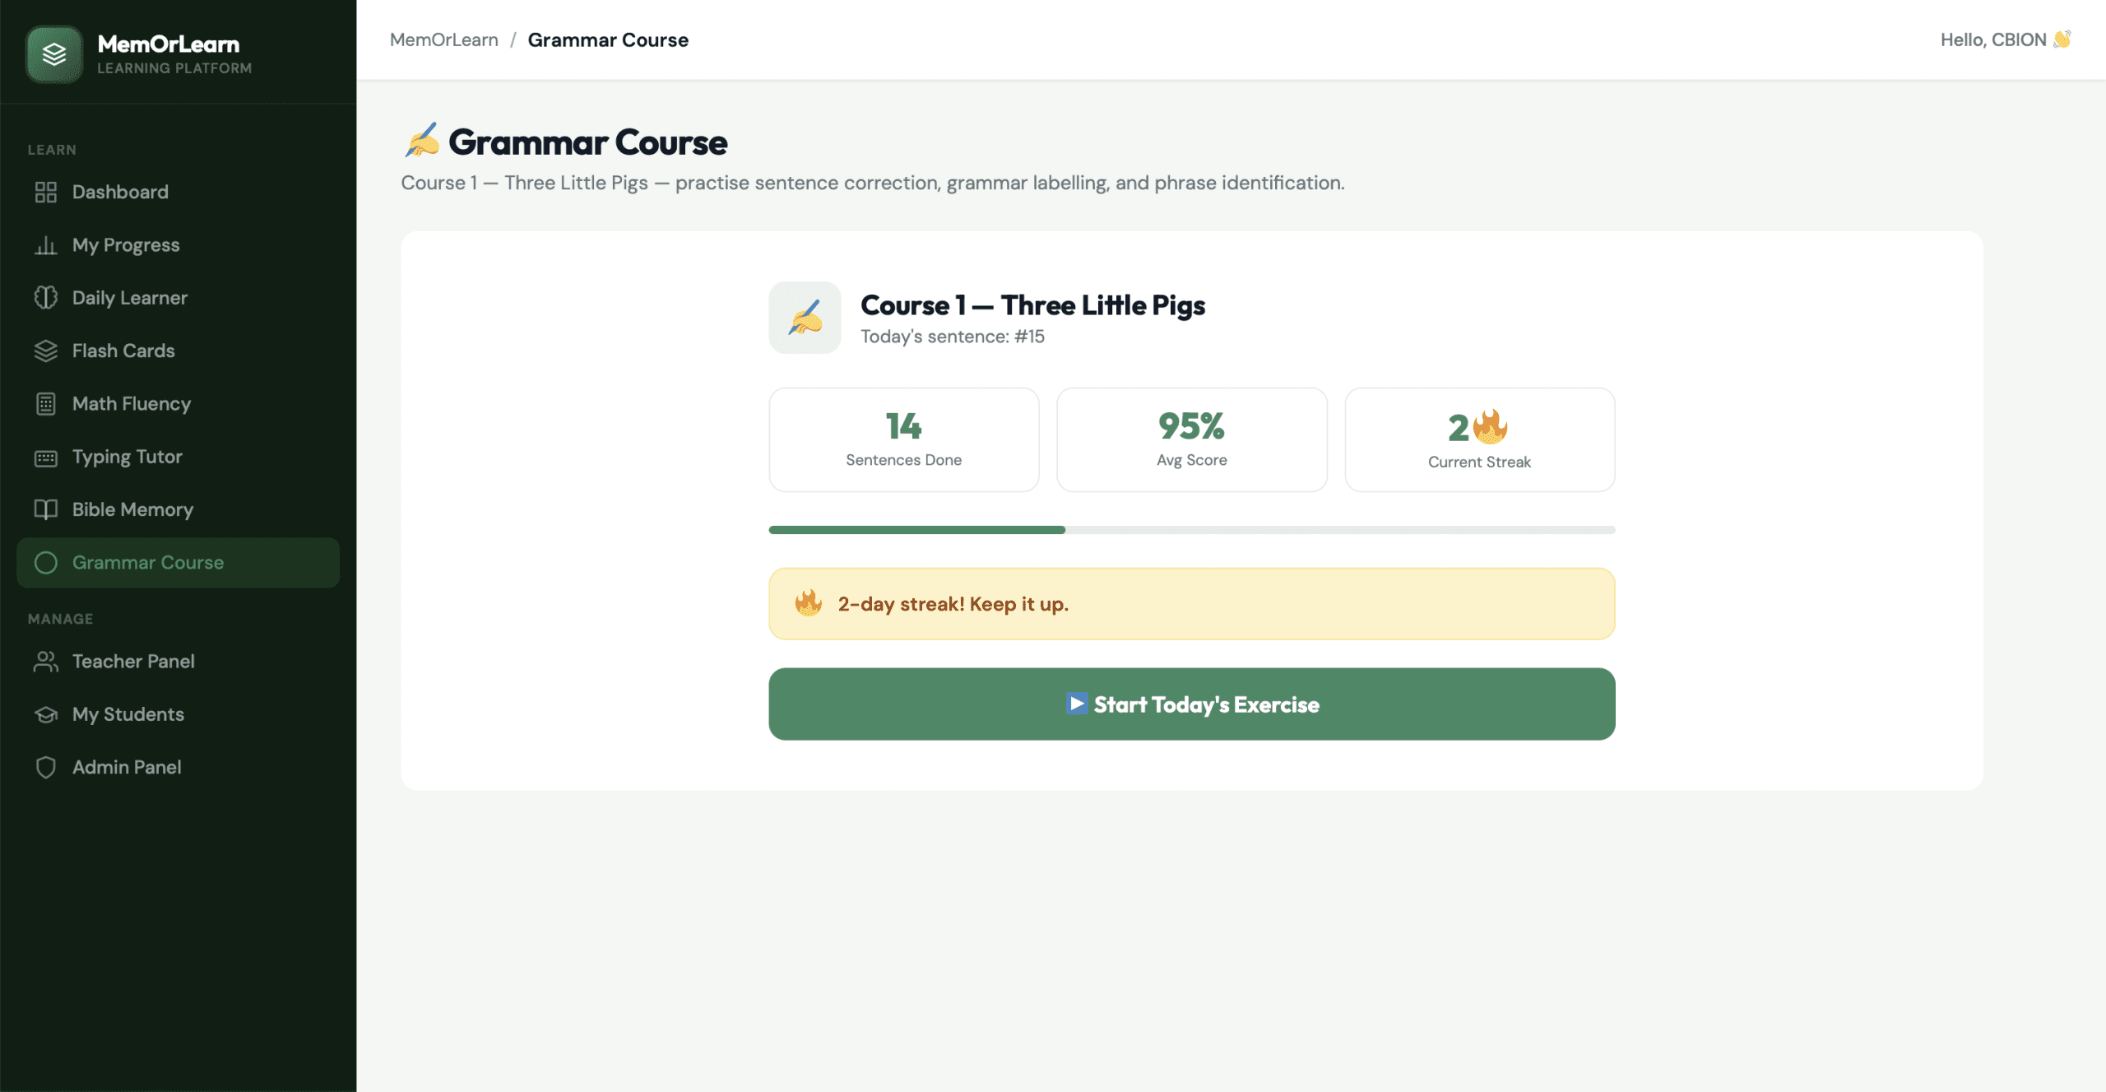
Task: Click the Flash Cards layers icon
Action: tap(46, 351)
